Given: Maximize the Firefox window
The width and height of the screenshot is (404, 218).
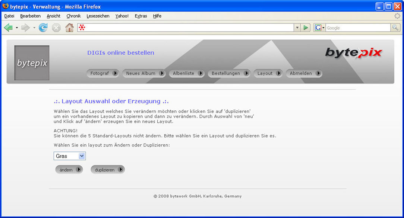Looking at the screenshot, I should tap(388, 6).
